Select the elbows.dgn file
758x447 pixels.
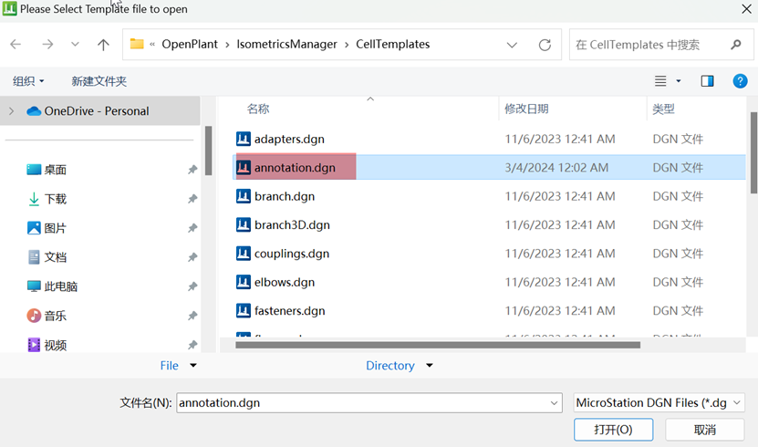[x=490, y=282]
